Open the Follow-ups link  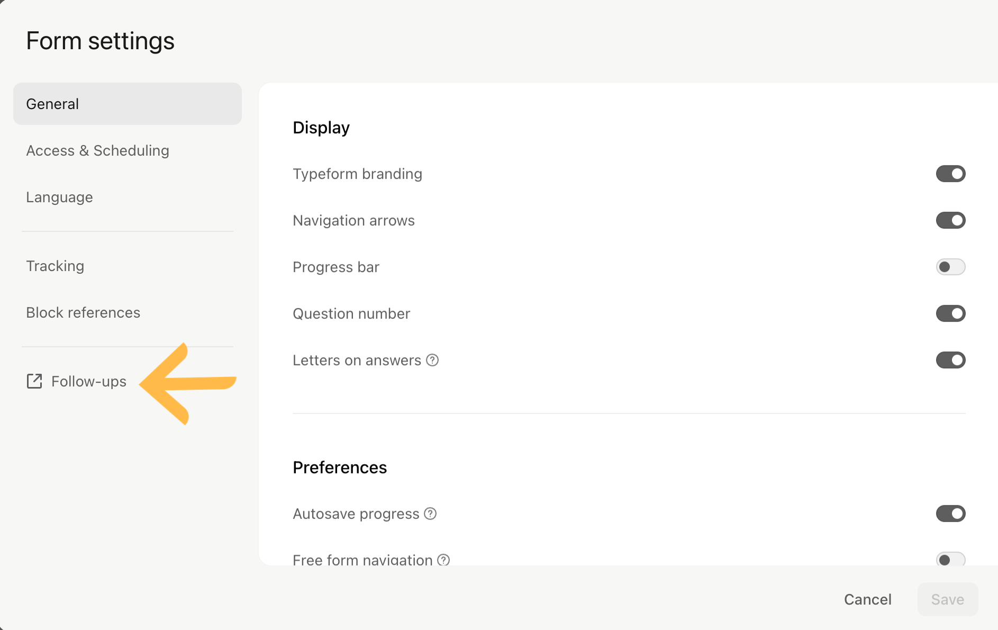(77, 381)
